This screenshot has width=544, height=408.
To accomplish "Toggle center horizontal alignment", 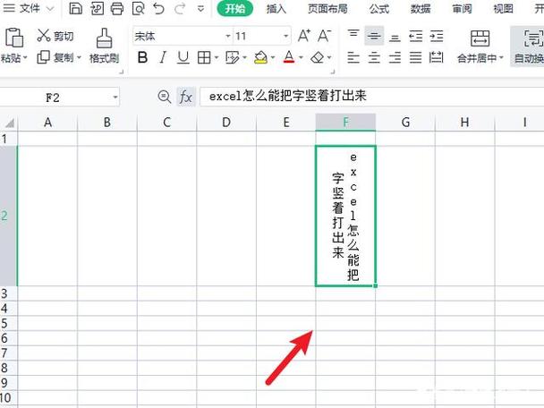I will coord(374,57).
